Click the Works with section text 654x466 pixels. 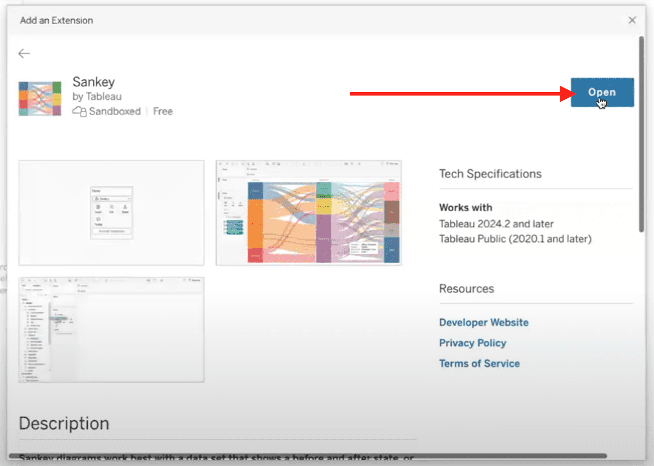point(466,207)
